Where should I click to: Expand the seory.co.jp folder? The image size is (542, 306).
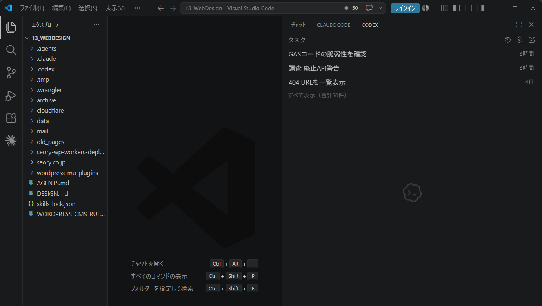[x=65, y=162]
